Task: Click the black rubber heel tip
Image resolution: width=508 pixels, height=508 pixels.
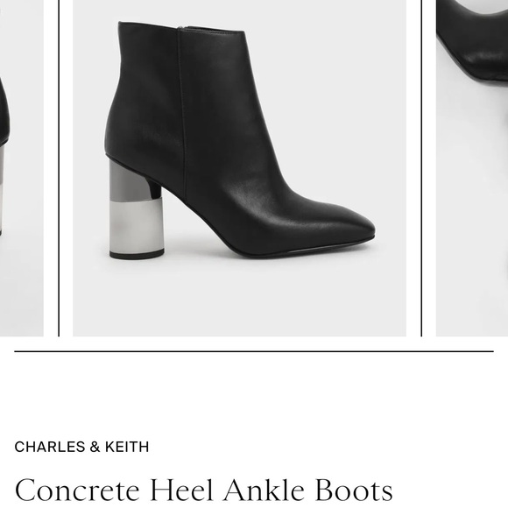Action: click(137, 254)
